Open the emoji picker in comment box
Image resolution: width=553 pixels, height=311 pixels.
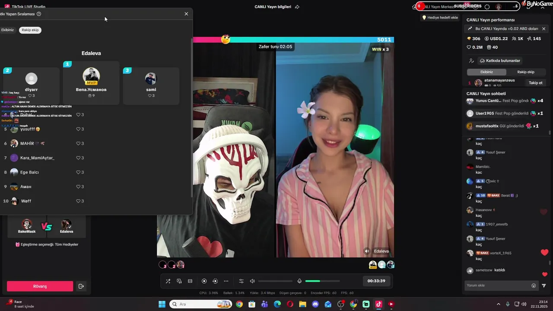pos(534,286)
